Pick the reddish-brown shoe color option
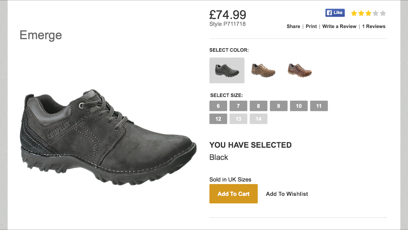 coord(300,70)
